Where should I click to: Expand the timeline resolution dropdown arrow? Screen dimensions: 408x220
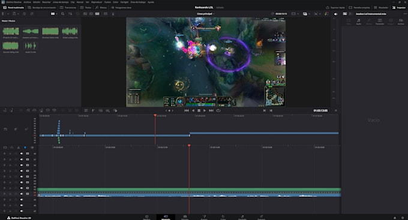tap(298, 14)
